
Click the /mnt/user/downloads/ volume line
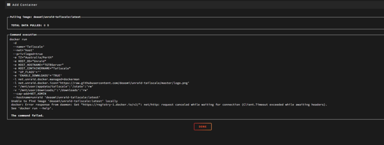click(50, 90)
